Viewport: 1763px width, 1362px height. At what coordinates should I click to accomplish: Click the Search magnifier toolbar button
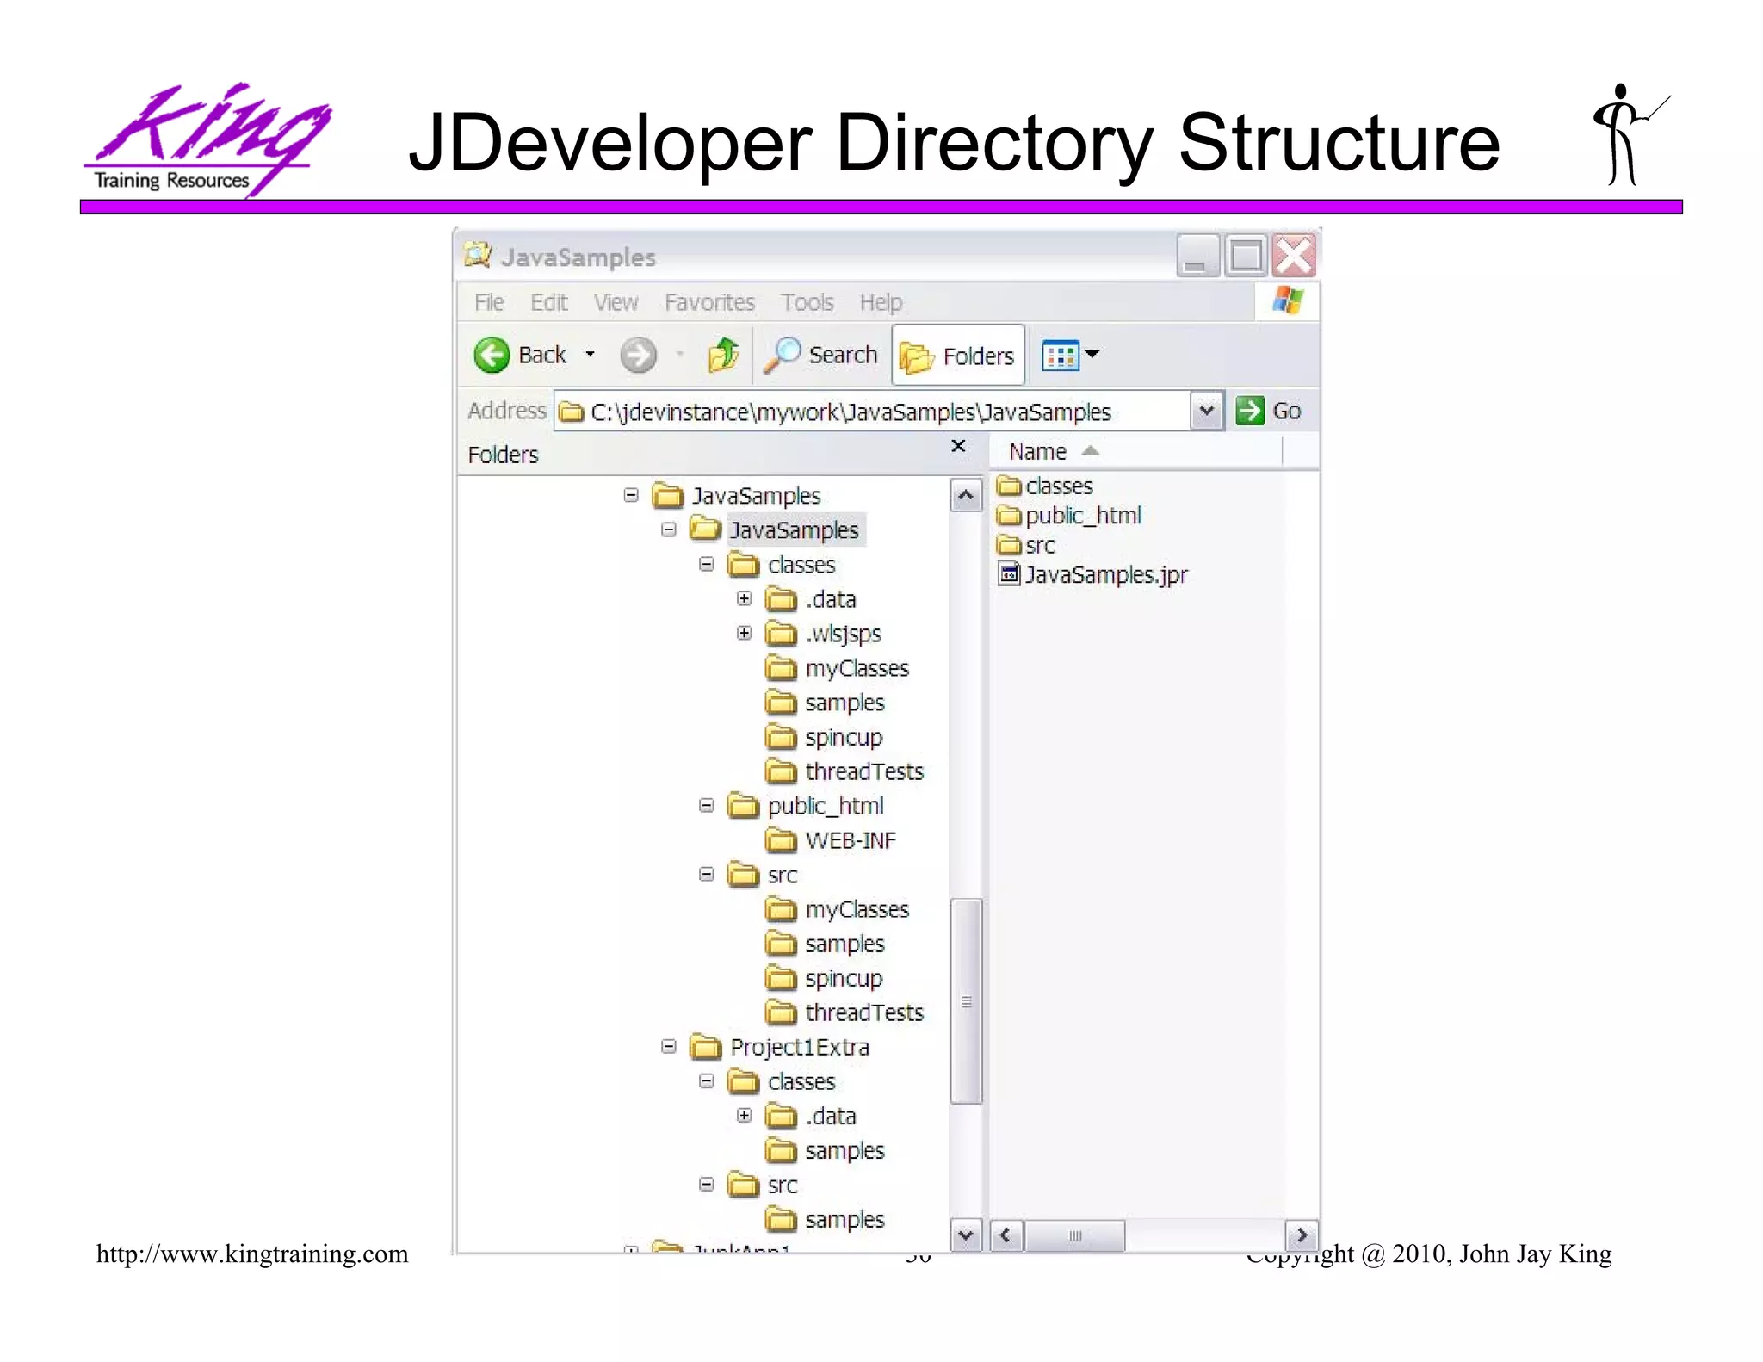point(821,355)
